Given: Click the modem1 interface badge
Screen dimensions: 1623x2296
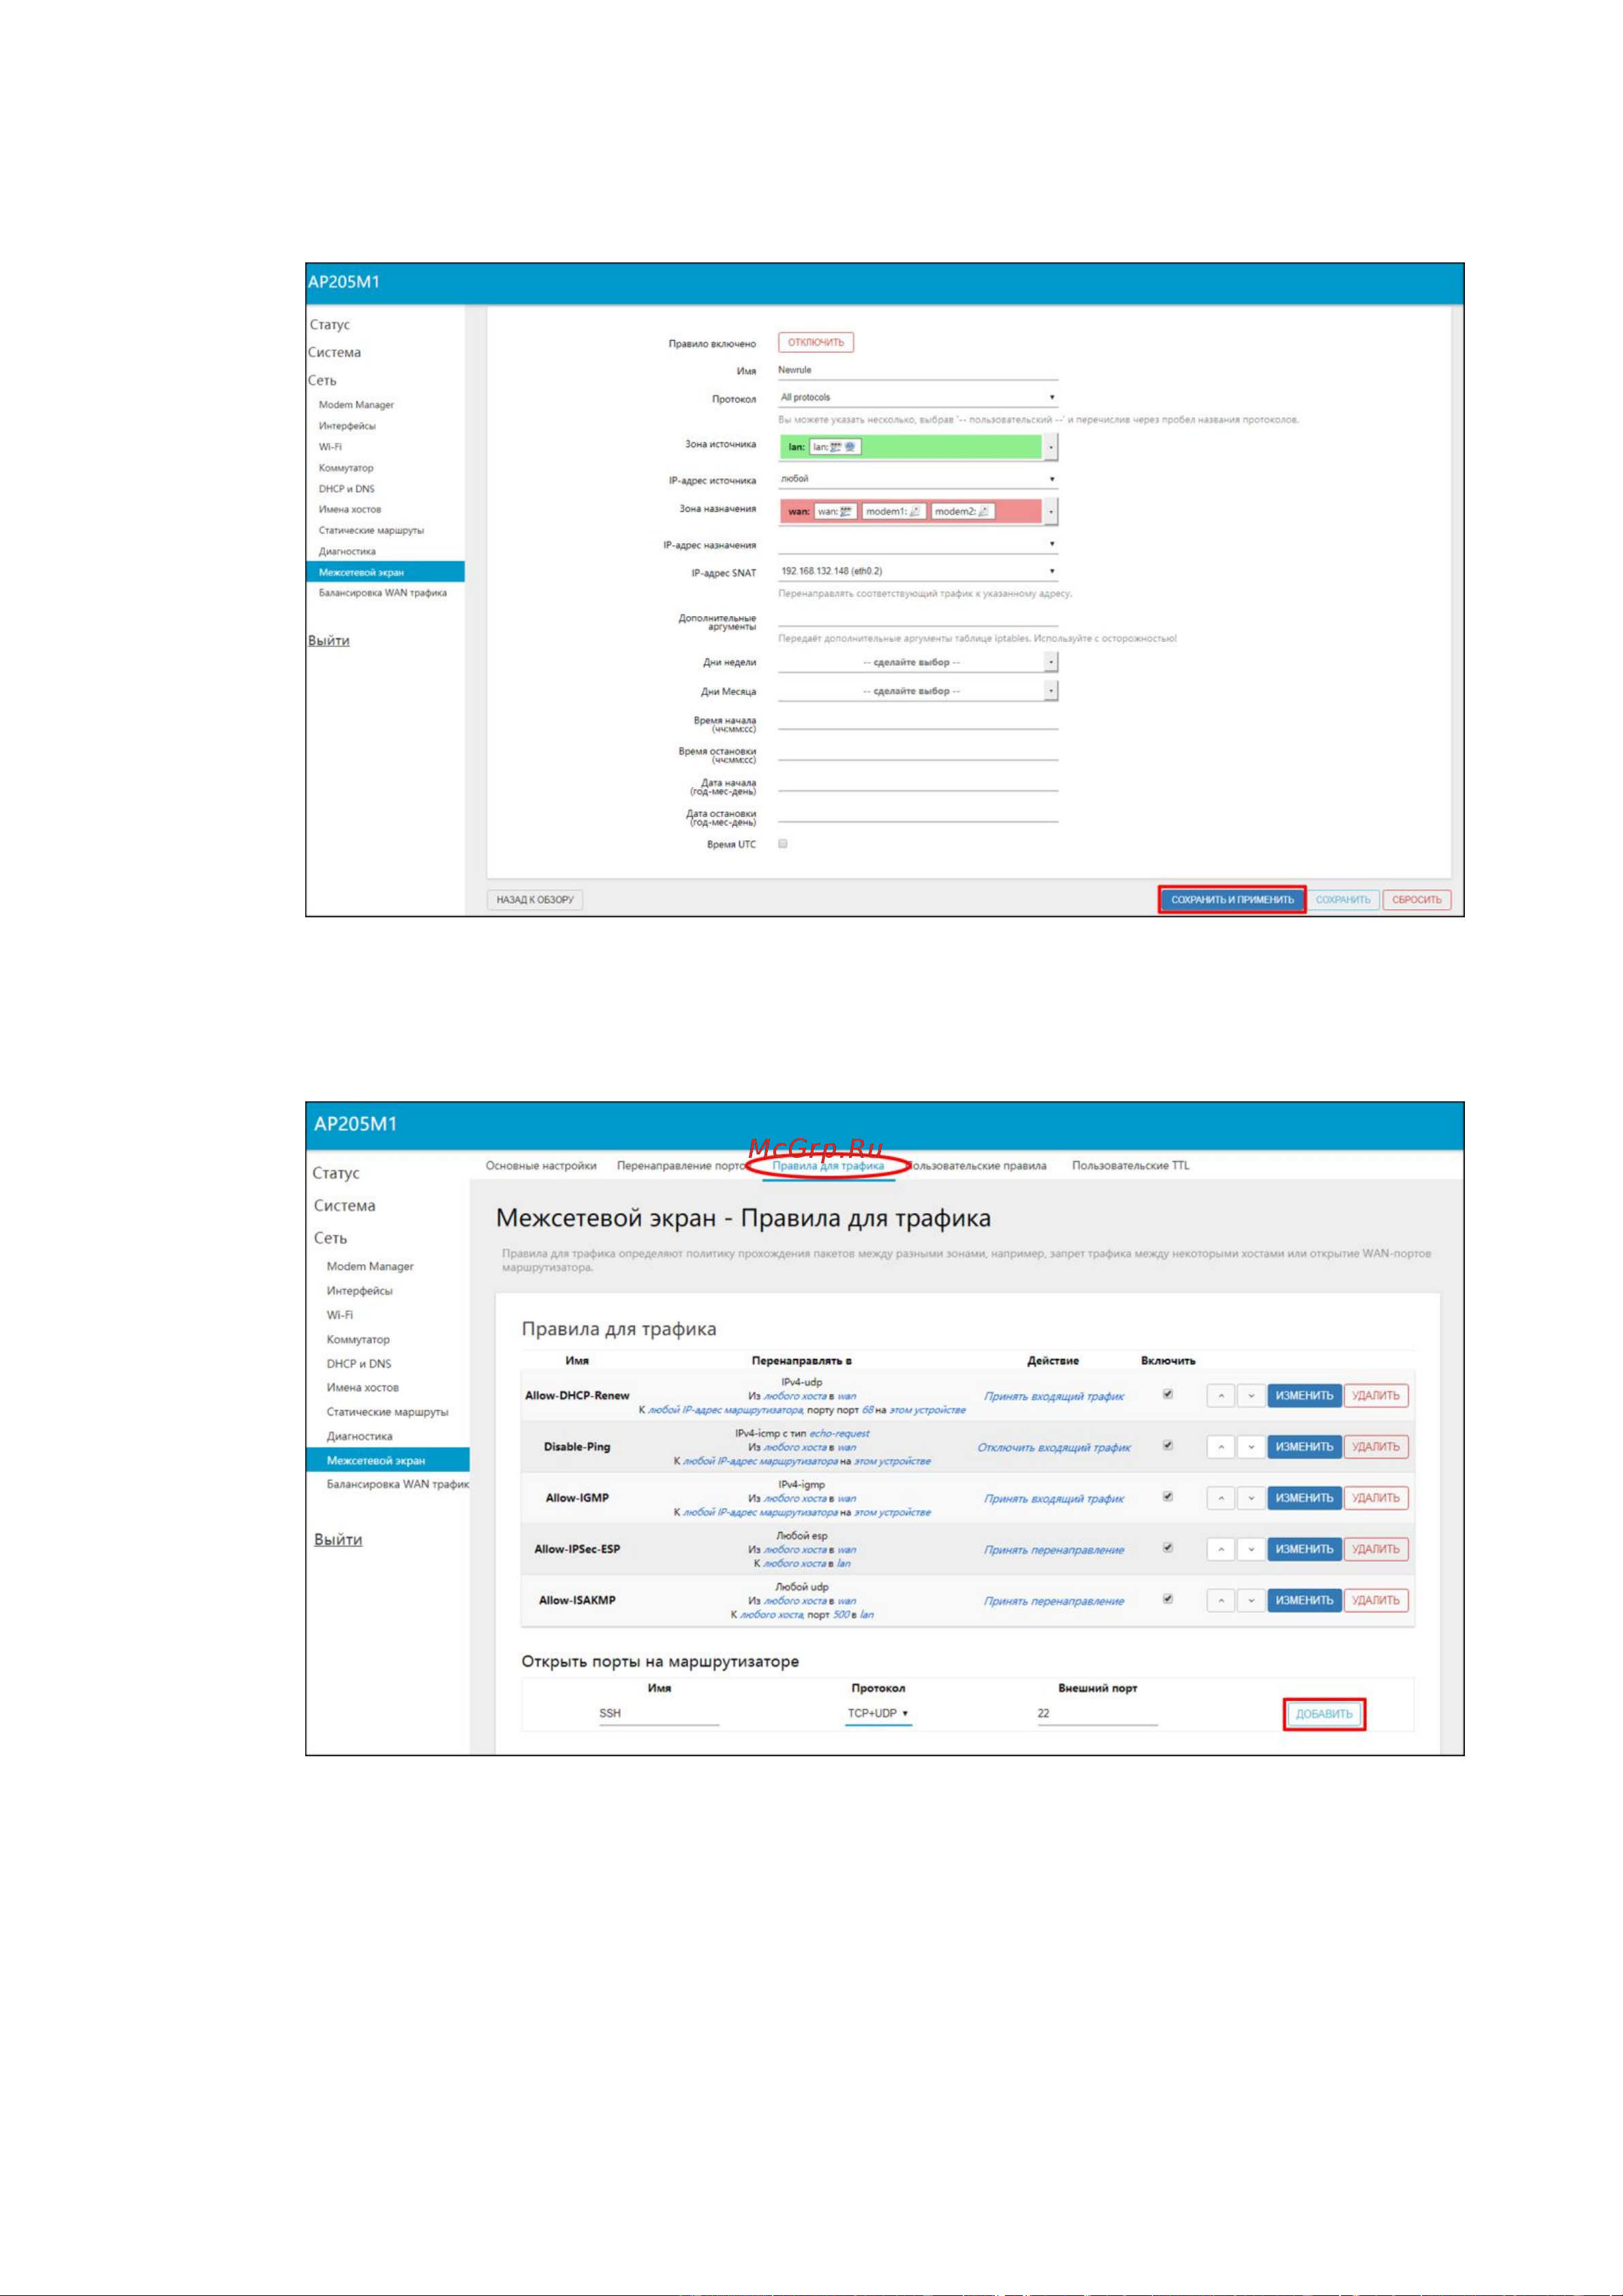Looking at the screenshot, I should click(894, 511).
